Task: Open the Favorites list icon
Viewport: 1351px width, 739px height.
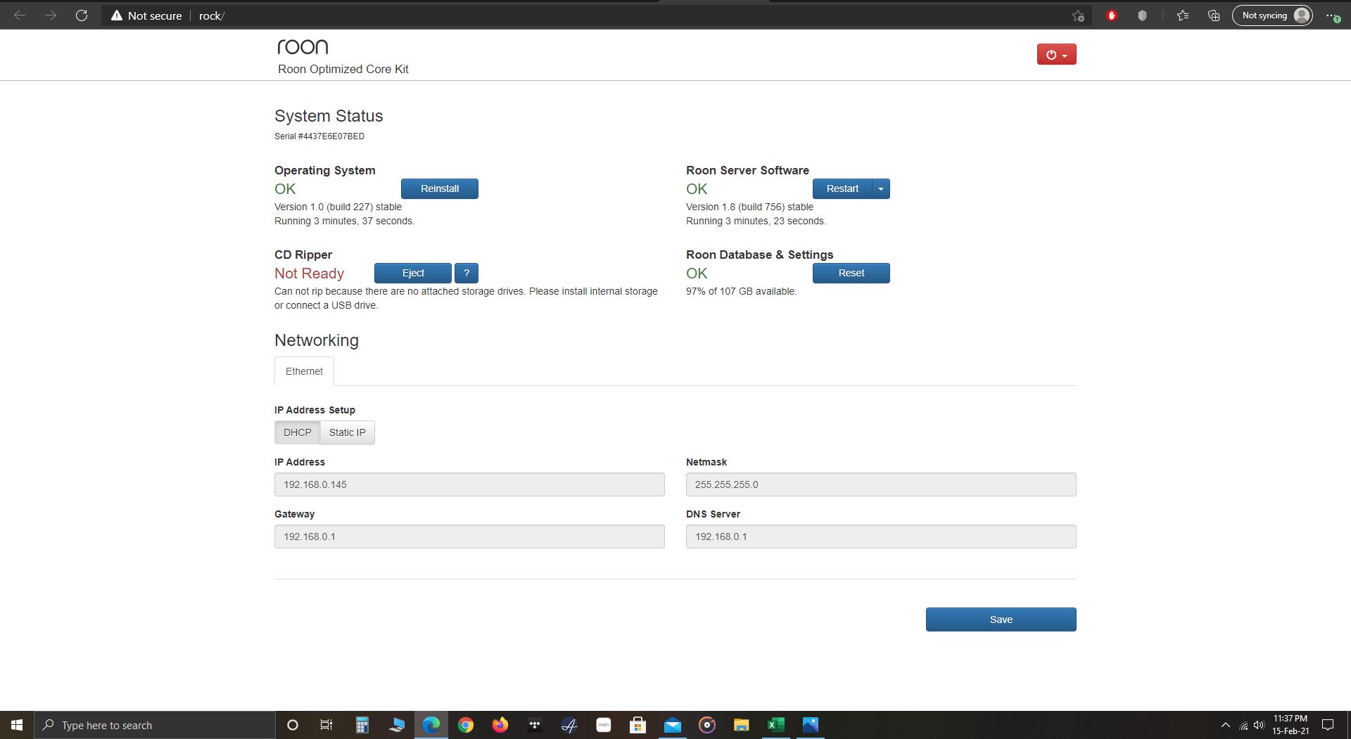Action: pos(1183,15)
